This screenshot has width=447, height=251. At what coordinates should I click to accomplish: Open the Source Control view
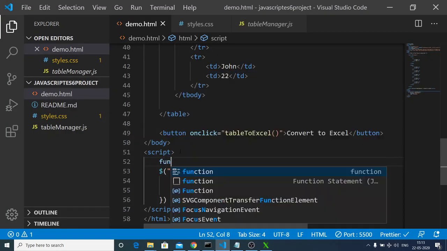coord(12,79)
